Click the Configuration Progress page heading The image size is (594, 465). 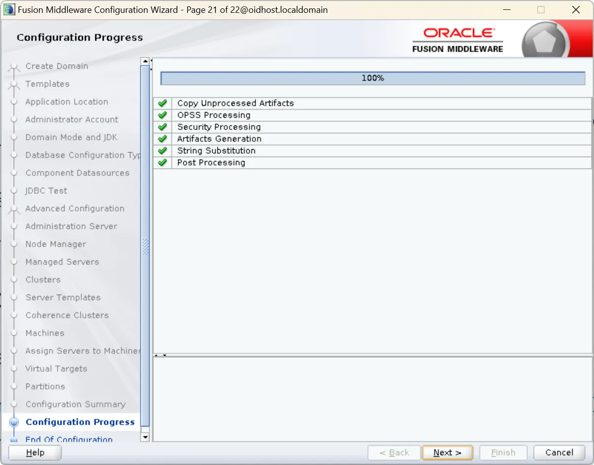coord(80,38)
